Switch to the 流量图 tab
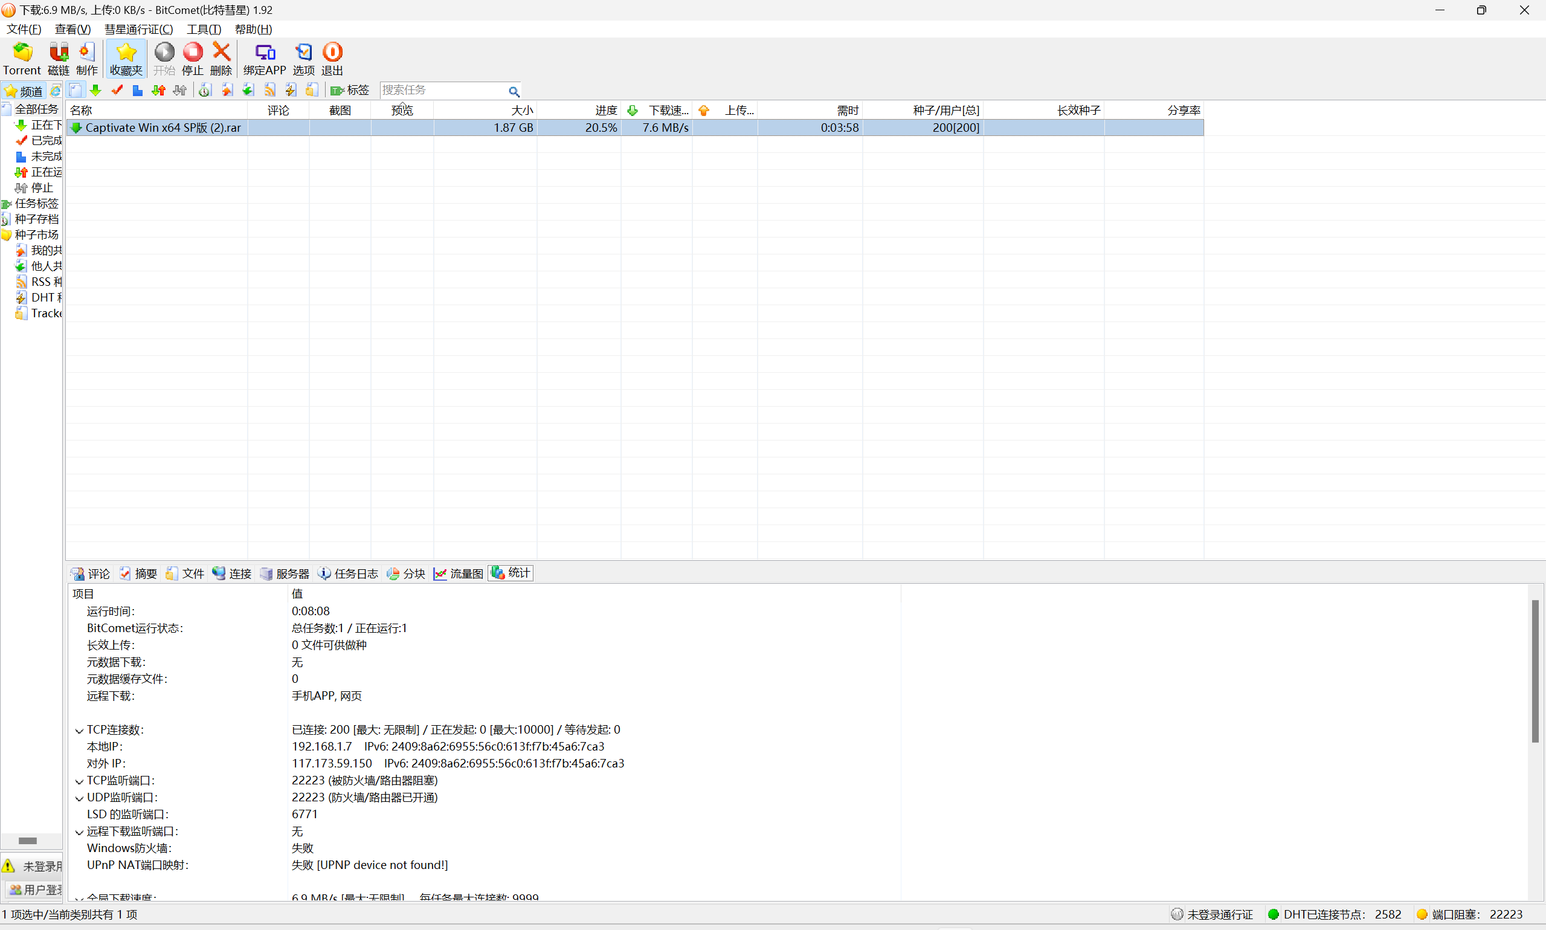Screen dimensions: 1546x930 coord(459,573)
